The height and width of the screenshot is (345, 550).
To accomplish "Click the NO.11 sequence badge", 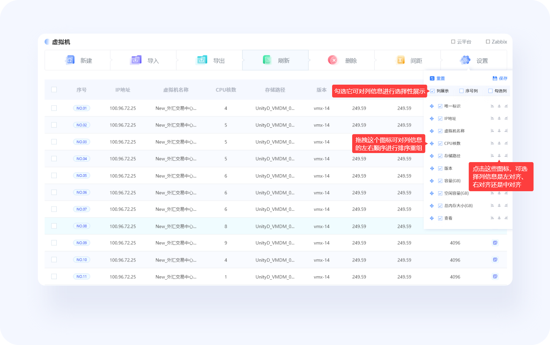I will tap(82, 277).
